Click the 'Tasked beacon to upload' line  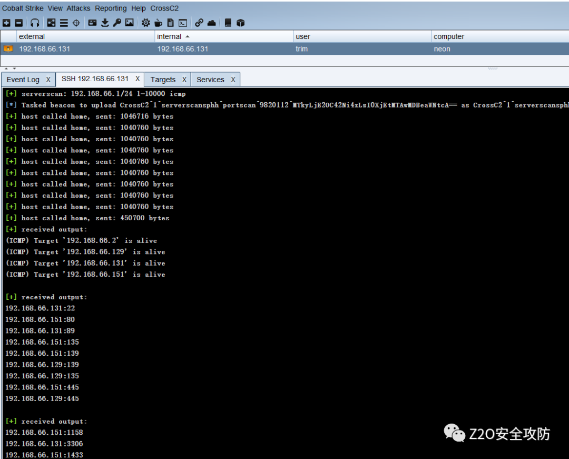click(287, 105)
